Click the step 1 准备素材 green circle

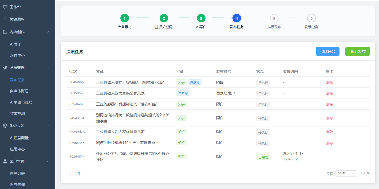(124, 18)
